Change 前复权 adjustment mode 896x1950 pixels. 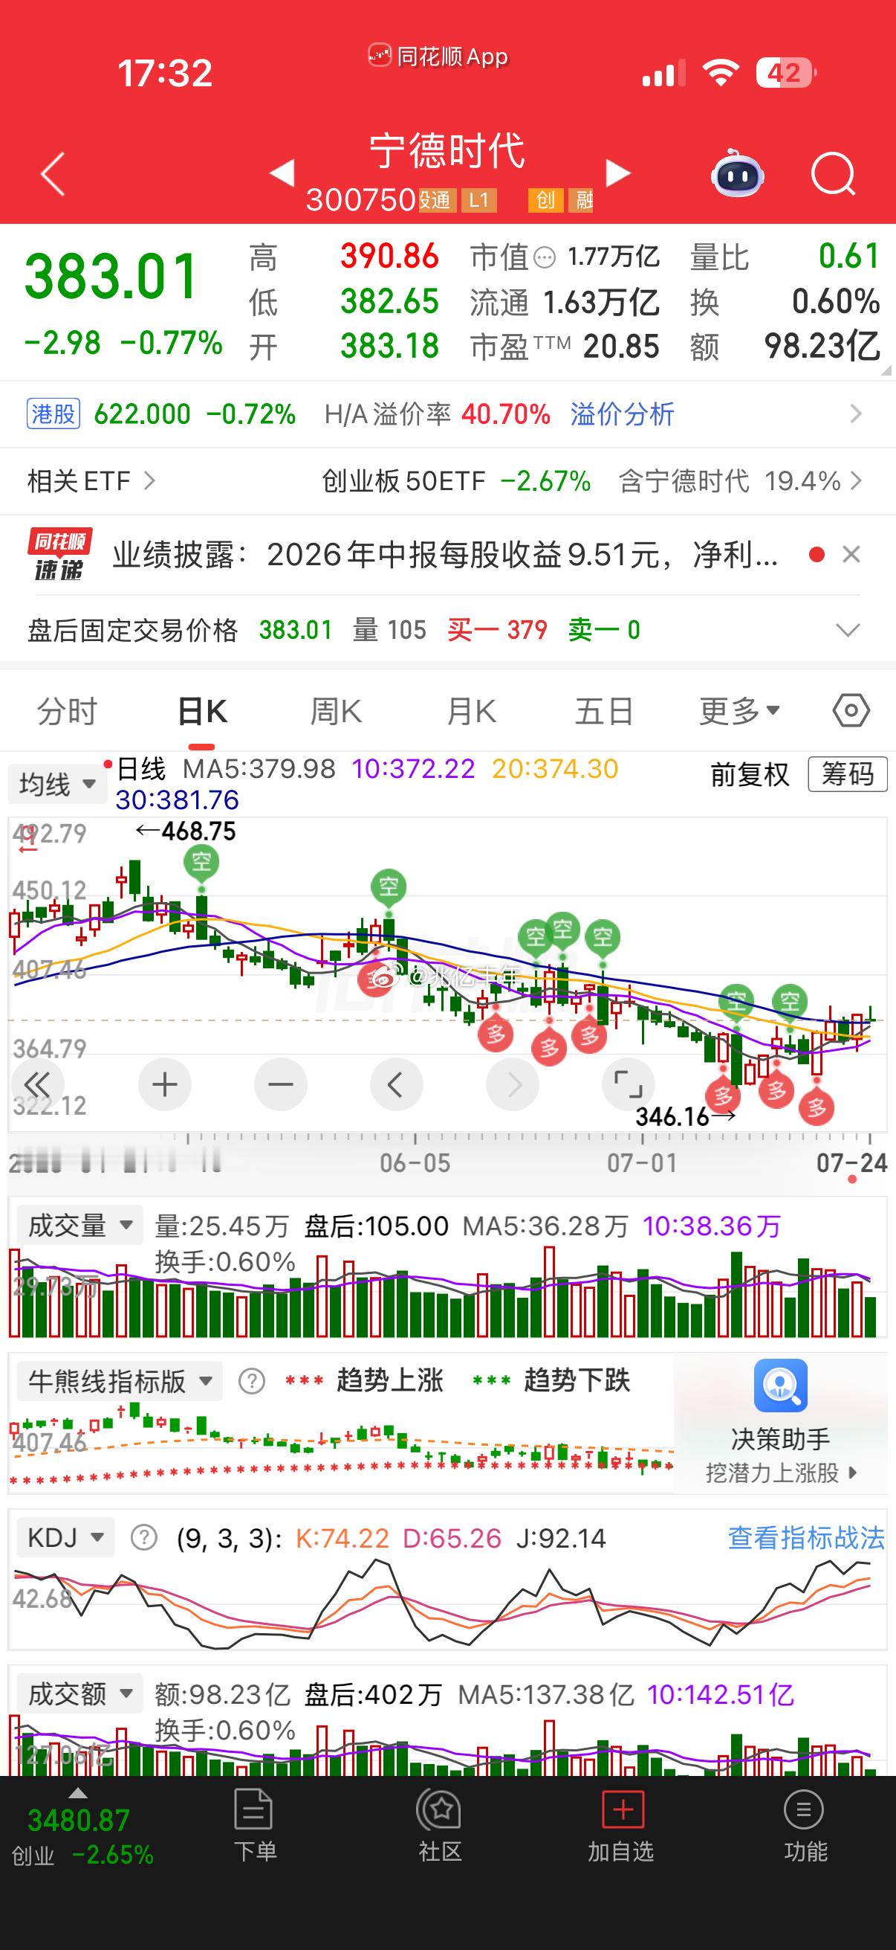750,774
